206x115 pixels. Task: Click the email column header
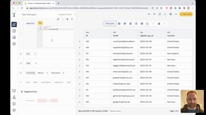coord(125,34)
